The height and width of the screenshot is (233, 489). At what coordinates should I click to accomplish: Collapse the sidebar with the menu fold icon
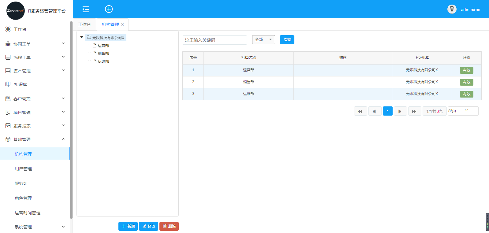click(x=86, y=9)
